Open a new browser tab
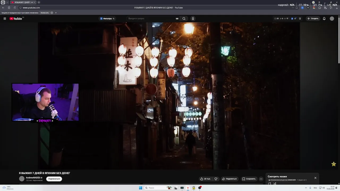The height and width of the screenshot is (191, 340). click(x=39, y=2)
